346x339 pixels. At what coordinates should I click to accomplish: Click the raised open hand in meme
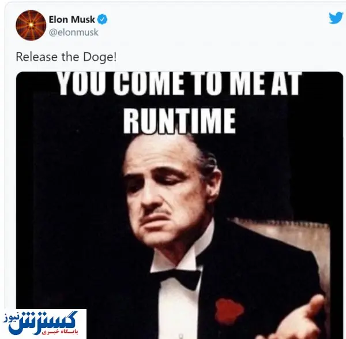[309, 318]
